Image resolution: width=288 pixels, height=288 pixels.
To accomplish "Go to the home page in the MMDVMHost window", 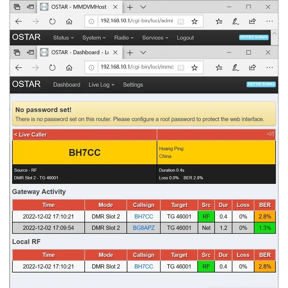I will (x=69, y=22).
